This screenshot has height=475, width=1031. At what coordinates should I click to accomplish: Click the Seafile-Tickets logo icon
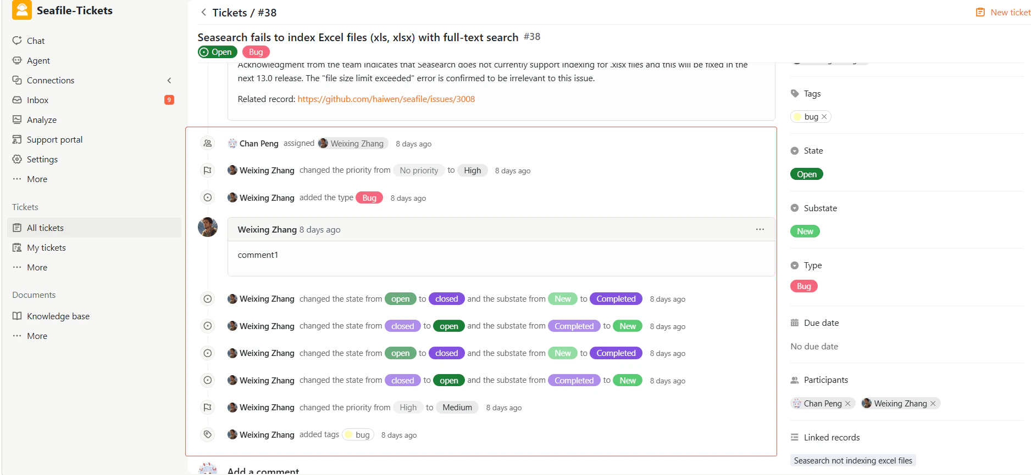(x=21, y=10)
